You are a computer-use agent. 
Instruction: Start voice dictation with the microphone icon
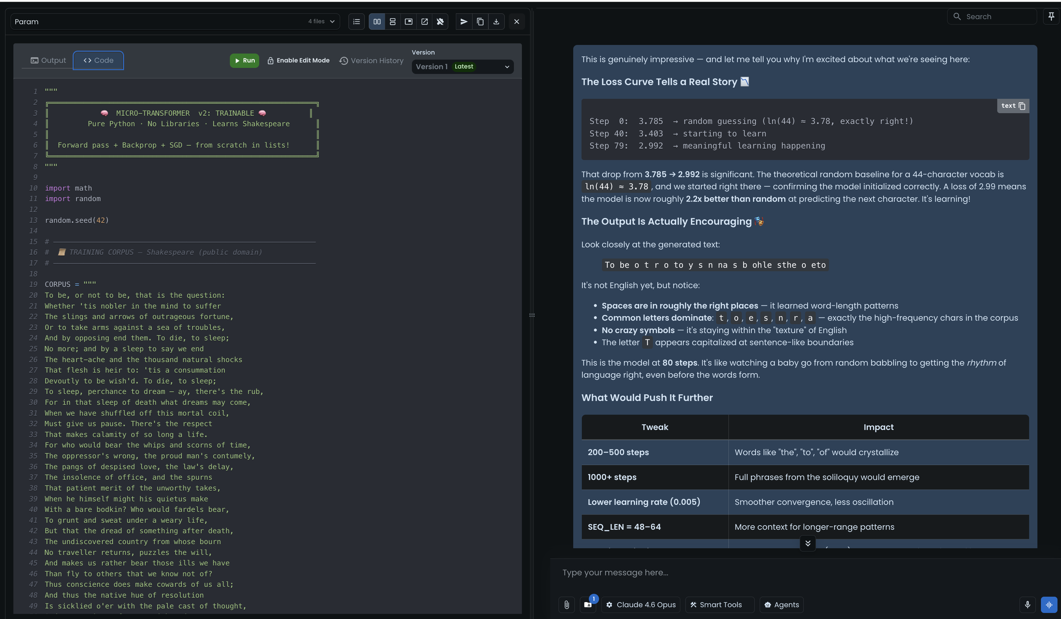coord(1027,605)
